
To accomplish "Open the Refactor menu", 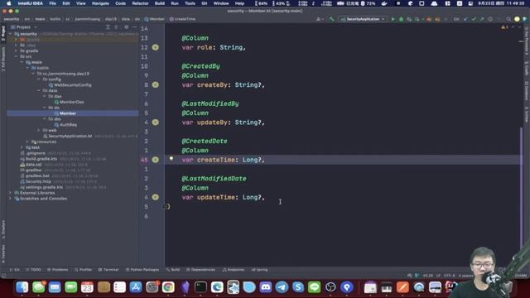I will pos(140,3).
